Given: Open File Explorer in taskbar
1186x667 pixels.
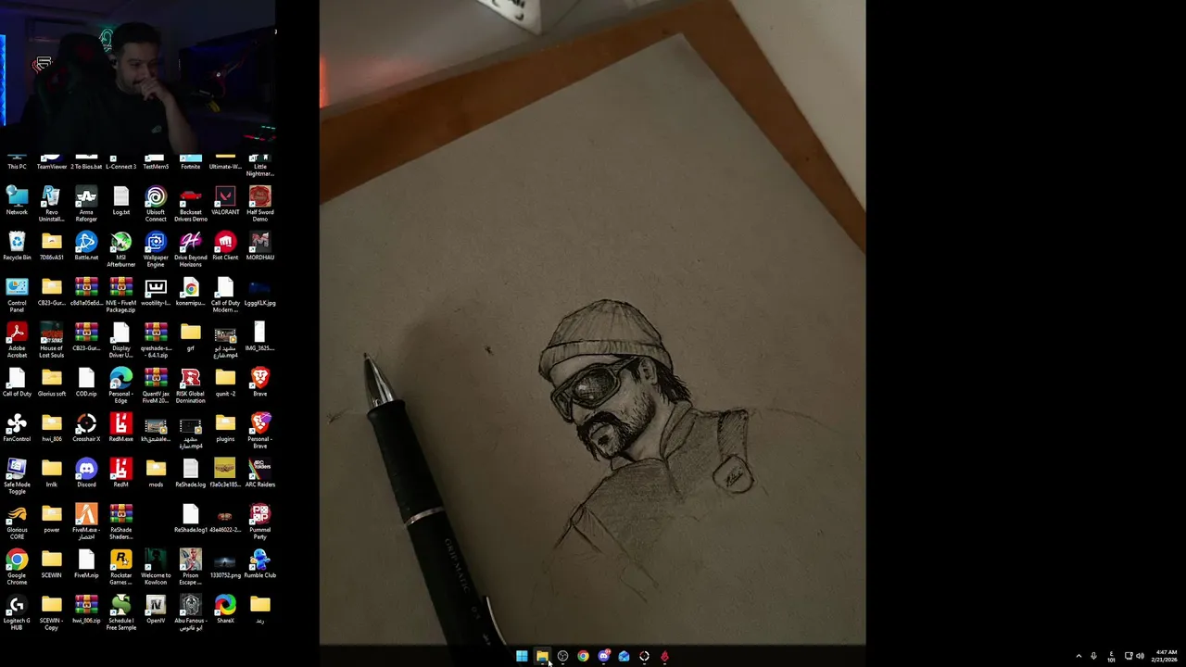Looking at the screenshot, I should click(x=542, y=656).
